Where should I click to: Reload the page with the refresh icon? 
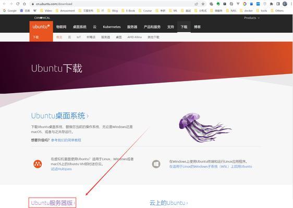tap(18, 4)
